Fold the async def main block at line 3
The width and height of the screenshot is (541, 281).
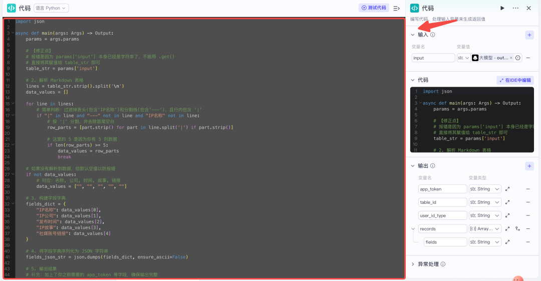13,33
